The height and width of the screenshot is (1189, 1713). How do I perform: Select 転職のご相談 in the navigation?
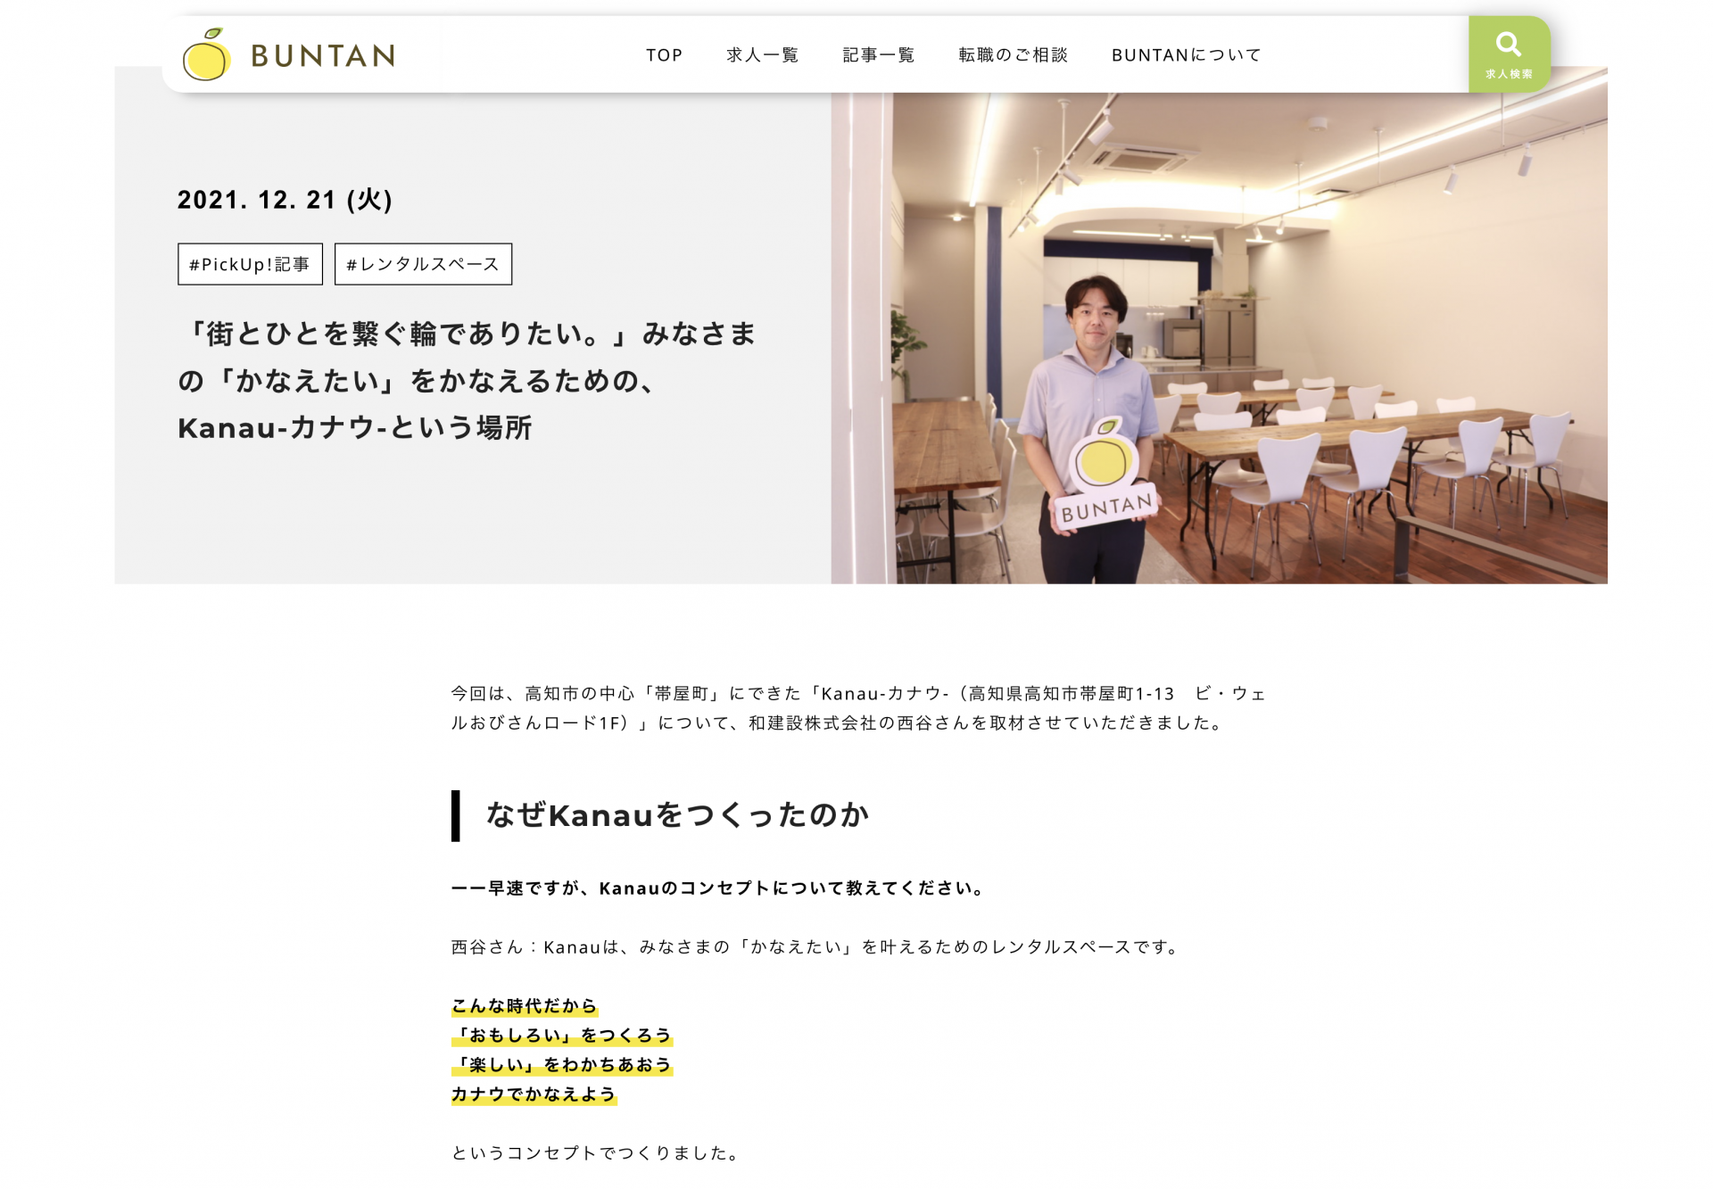tap(1013, 55)
